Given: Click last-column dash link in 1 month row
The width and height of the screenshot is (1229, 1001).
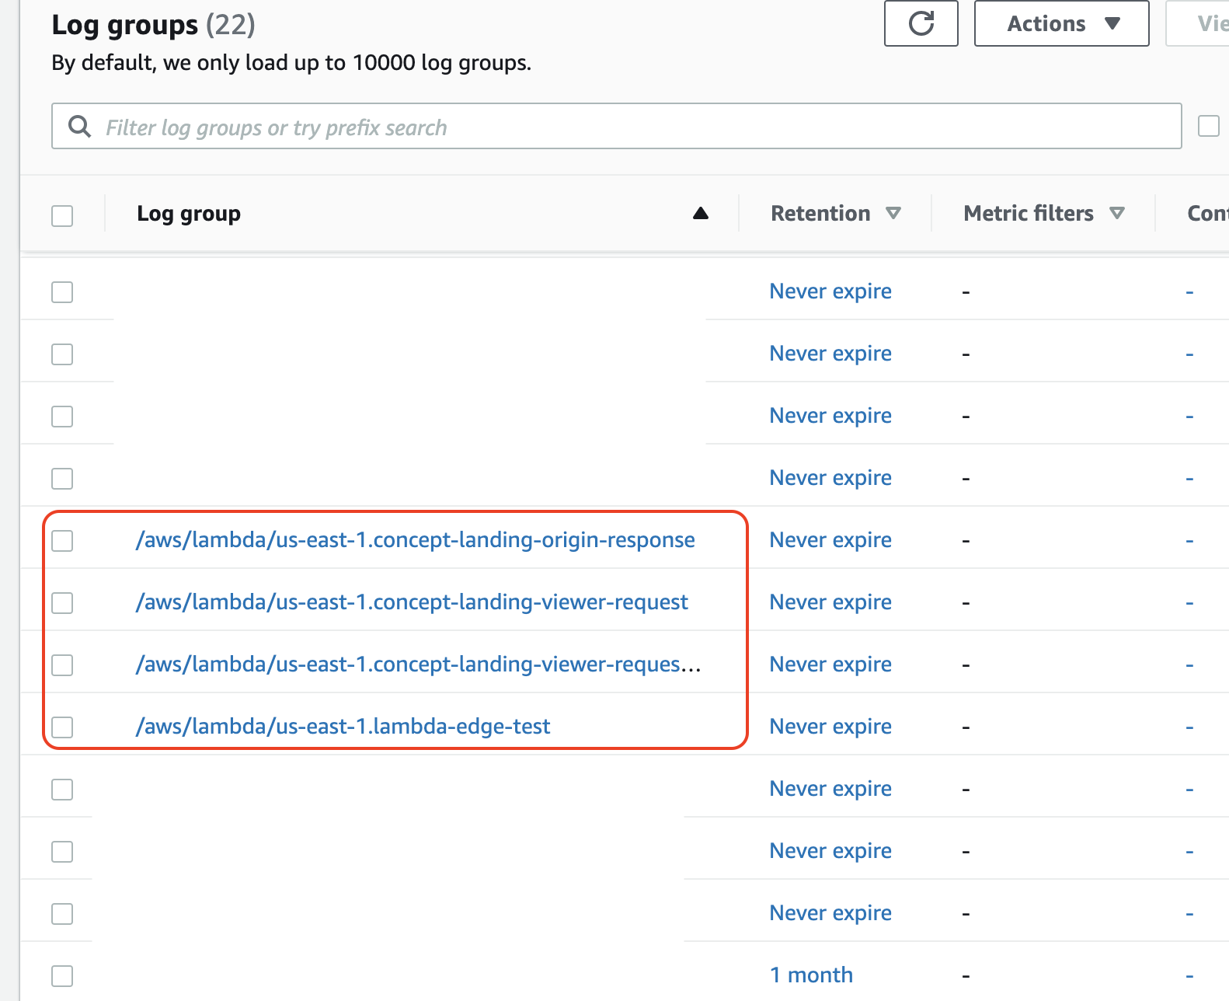Looking at the screenshot, I should (1189, 976).
